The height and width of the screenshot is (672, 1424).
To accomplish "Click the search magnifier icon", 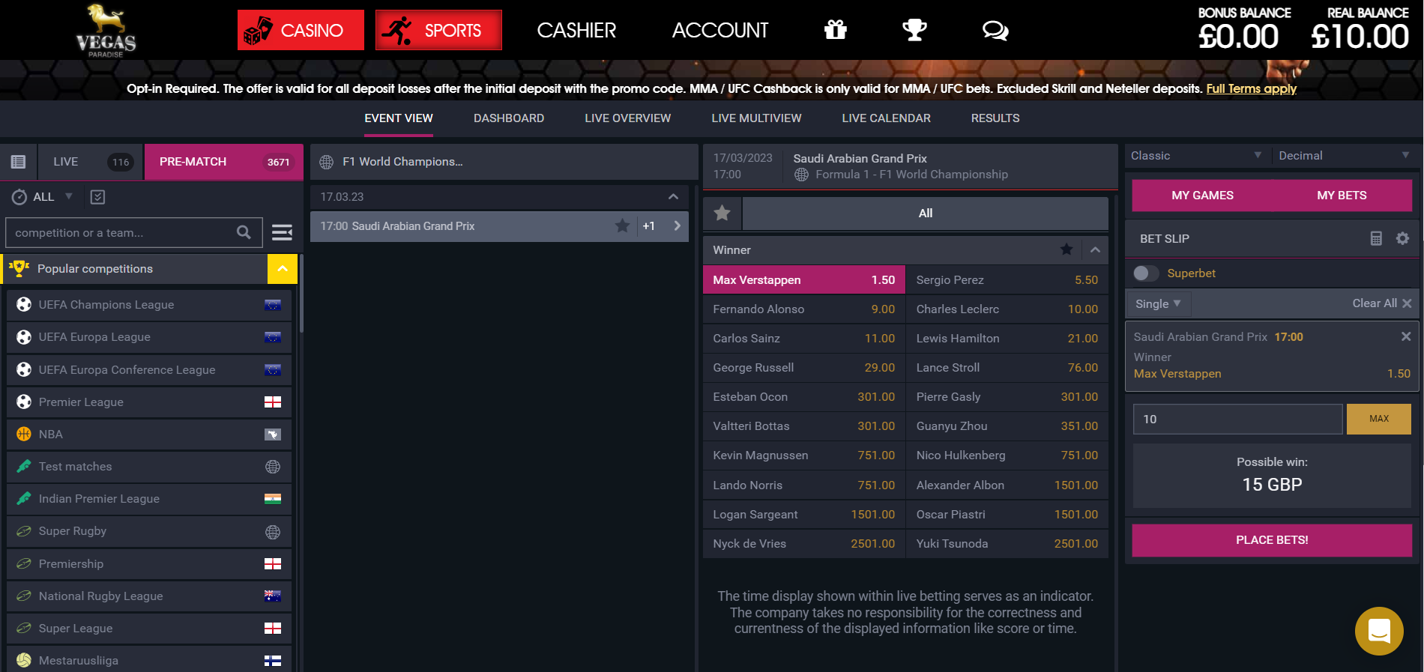I will (244, 232).
